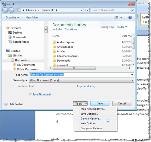Select Public Documents in navigation tree

point(28,69)
